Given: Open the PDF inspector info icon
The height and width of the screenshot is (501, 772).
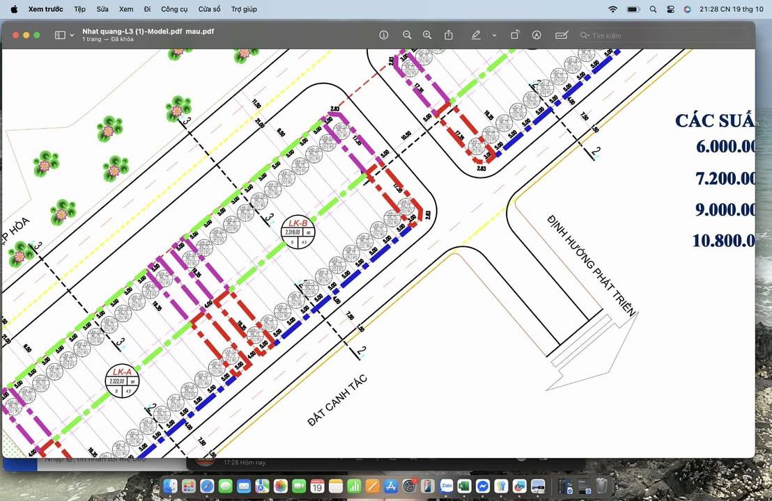Looking at the screenshot, I should coord(383,35).
